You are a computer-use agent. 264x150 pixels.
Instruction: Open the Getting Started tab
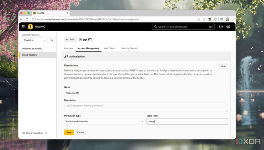130,48
